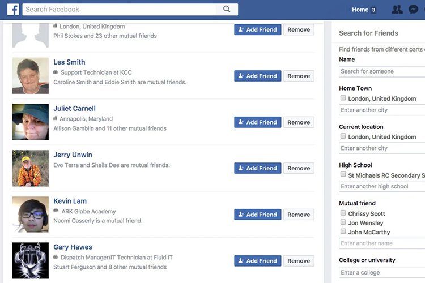Select Current location London, United Kingdom checkbox
Screen dimensions: 425x283
click(x=343, y=136)
